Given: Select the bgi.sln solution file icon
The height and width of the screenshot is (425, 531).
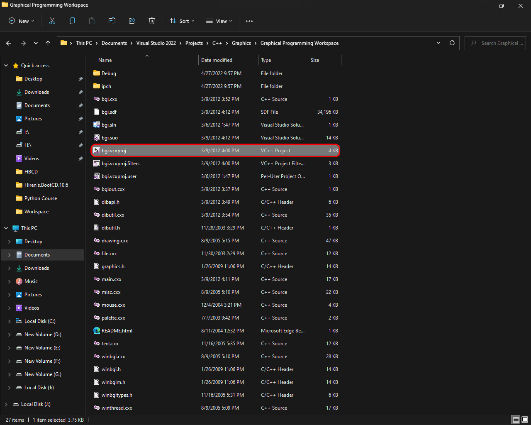Looking at the screenshot, I should point(97,125).
